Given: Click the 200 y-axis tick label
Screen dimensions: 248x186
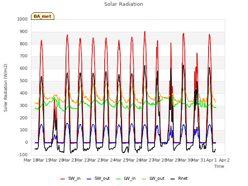Looking at the screenshot, I should pyautogui.click(x=24, y=118).
